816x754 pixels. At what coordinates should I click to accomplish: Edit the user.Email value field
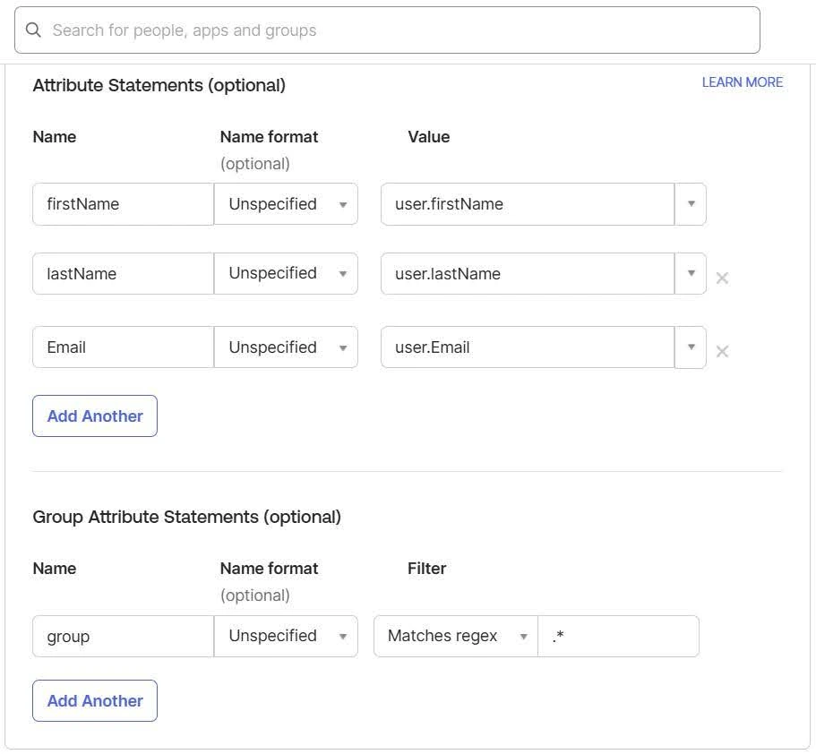528,347
